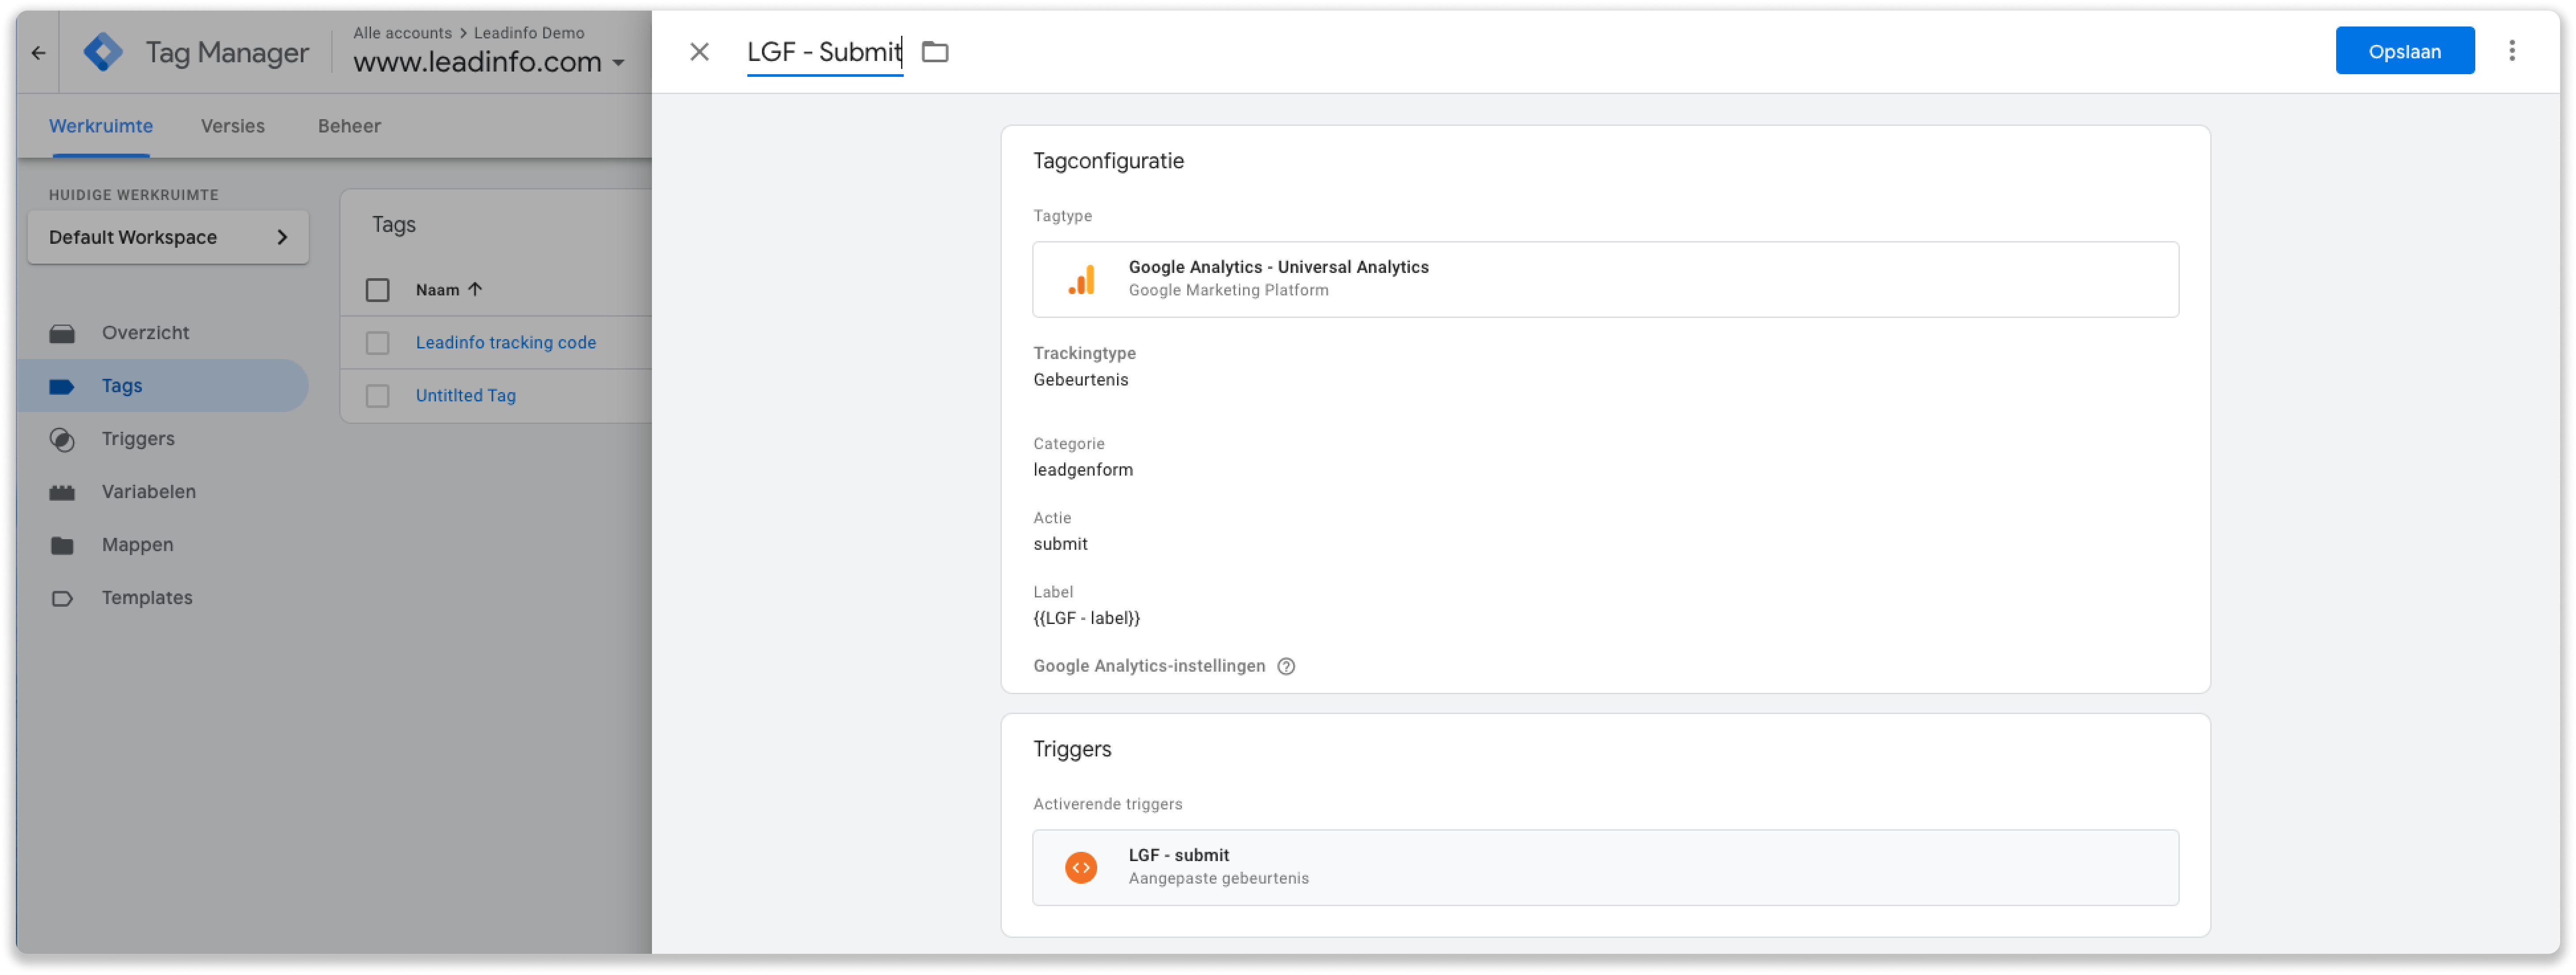Click the Variabelen sidebar icon
Screen dimensions: 2576x975
pyautogui.click(x=62, y=492)
